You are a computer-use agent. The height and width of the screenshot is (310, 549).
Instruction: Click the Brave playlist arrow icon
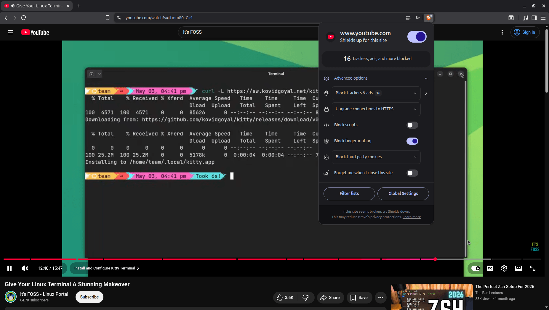[x=418, y=18]
